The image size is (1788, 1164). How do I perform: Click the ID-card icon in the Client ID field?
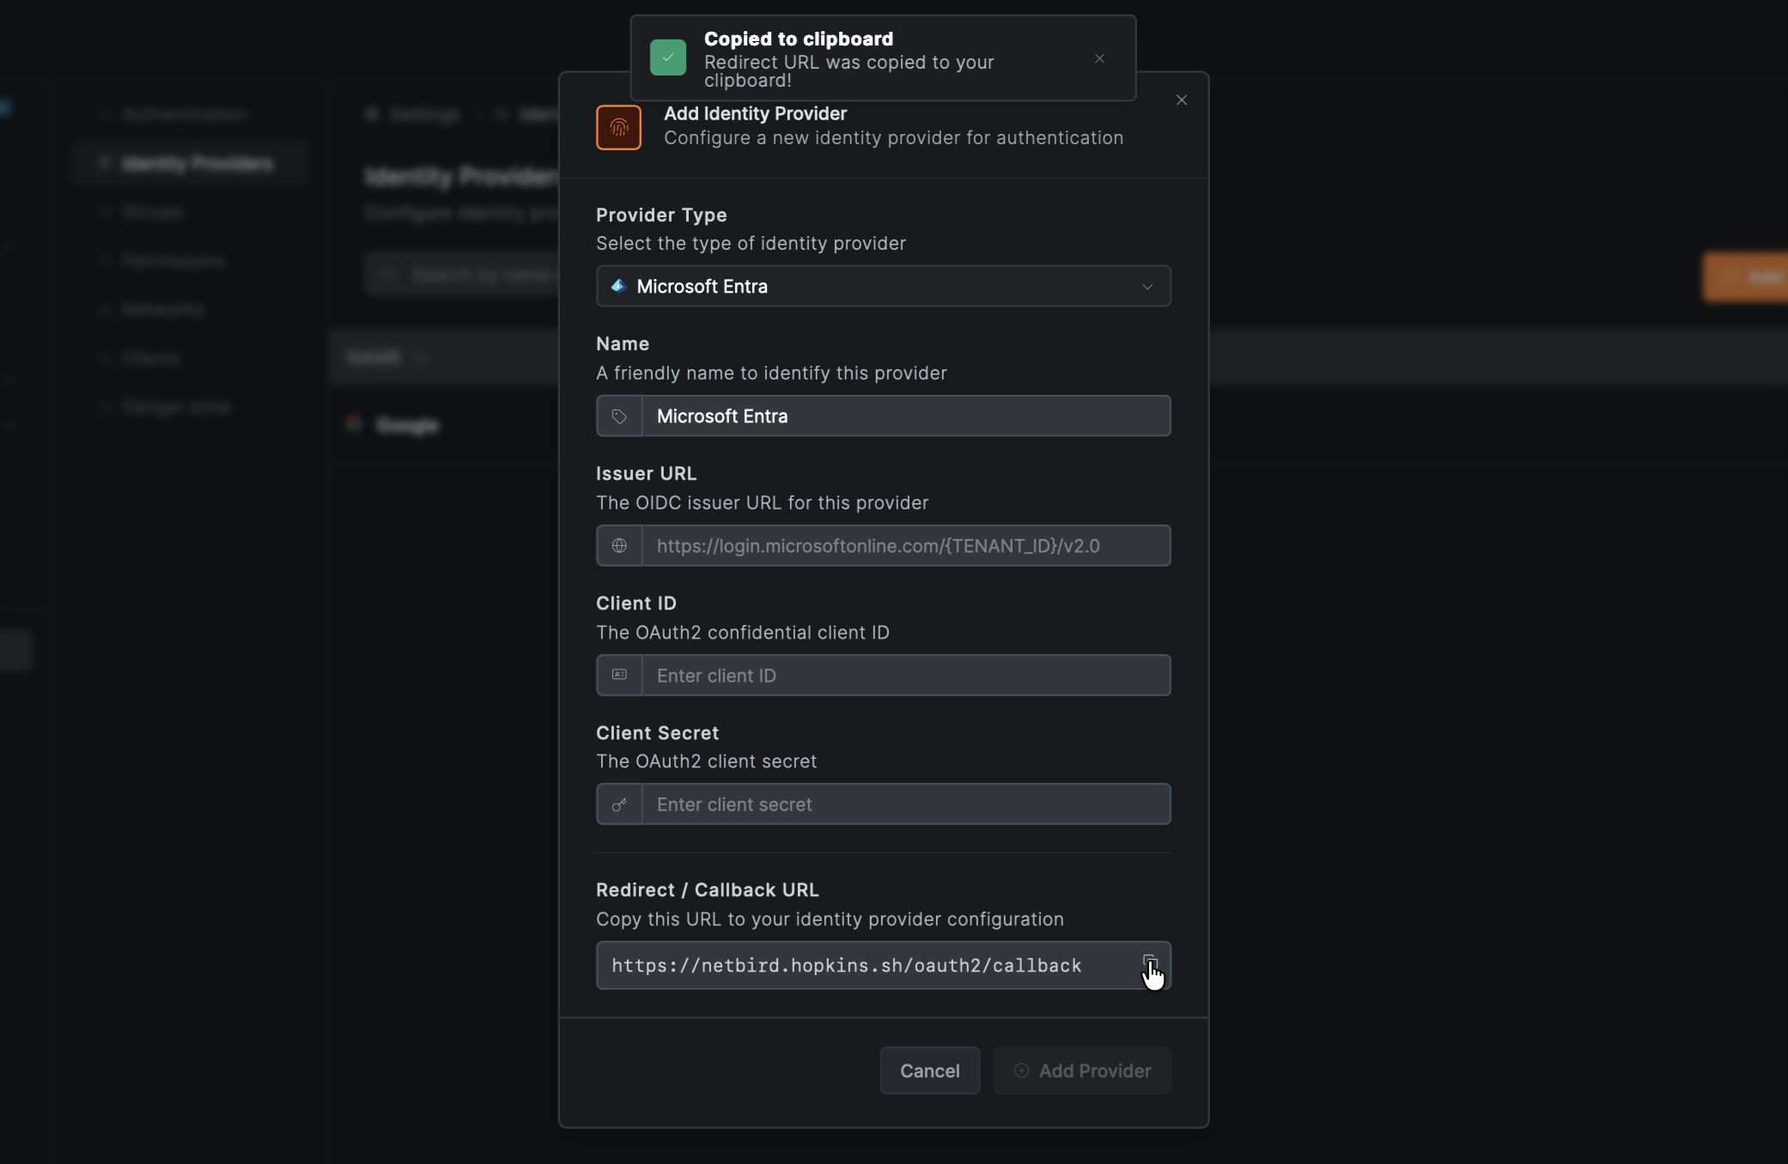point(619,675)
